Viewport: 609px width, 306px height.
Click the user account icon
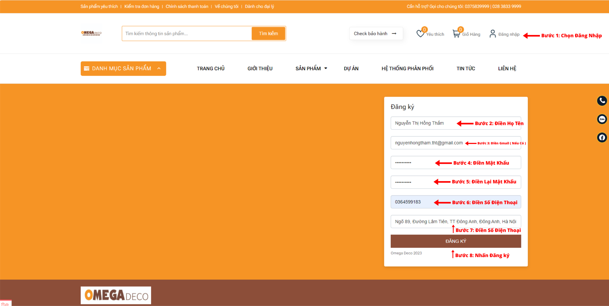pos(493,33)
